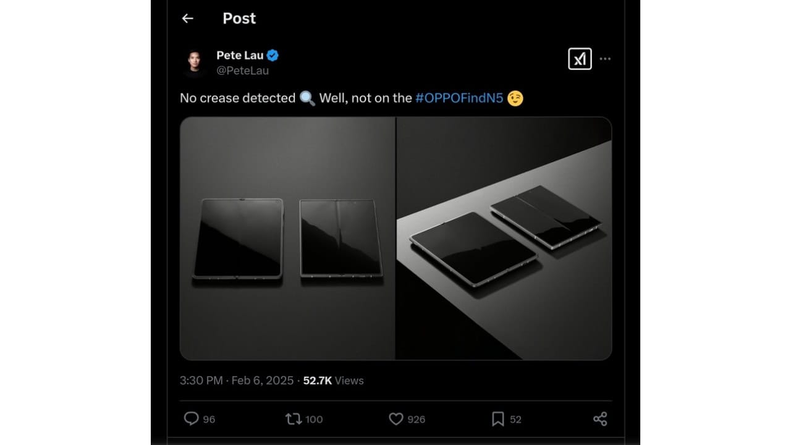
Task: Open the left photo of foldables
Action: 287,238
